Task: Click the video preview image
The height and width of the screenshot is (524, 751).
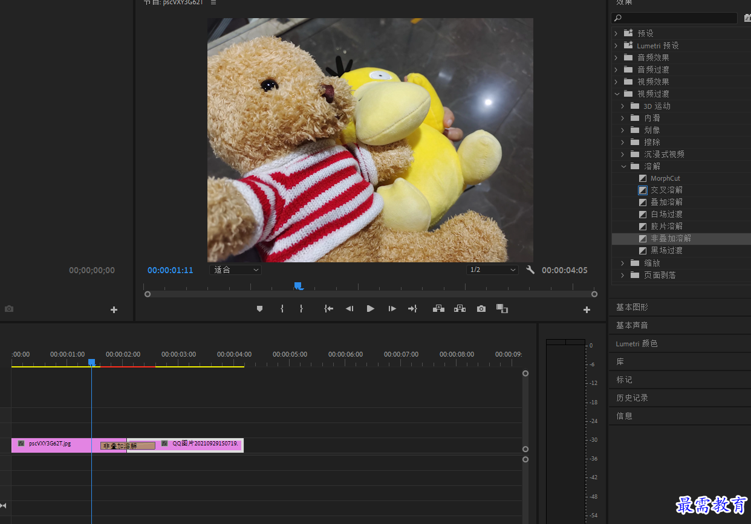Action: (x=370, y=140)
